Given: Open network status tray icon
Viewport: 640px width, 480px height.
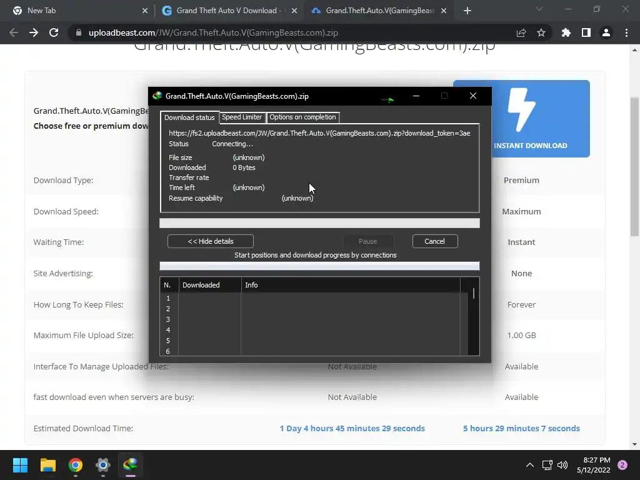Looking at the screenshot, I should click(547, 465).
